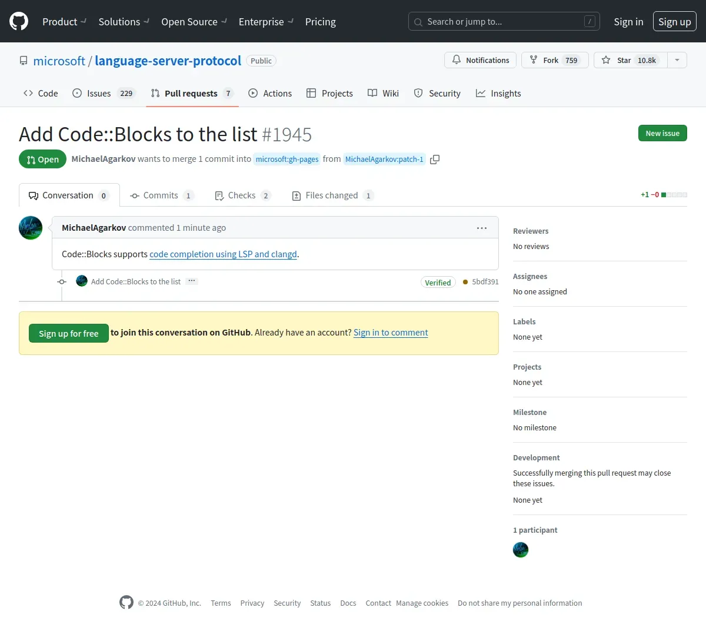Open the Wiki tab
This screenshot has height=634, width=706.
[x=384, y=93]
